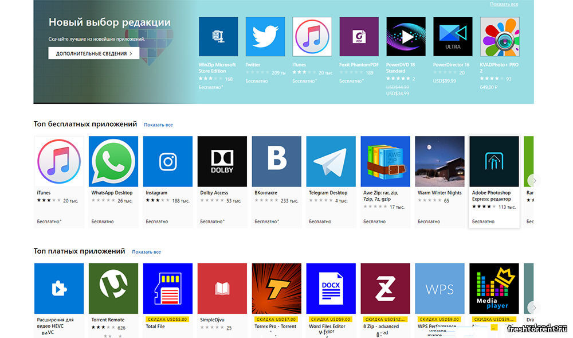Select the SimpleDjvu app icon
Viewport: 573px width, 338px height.
tap(222, 288)
